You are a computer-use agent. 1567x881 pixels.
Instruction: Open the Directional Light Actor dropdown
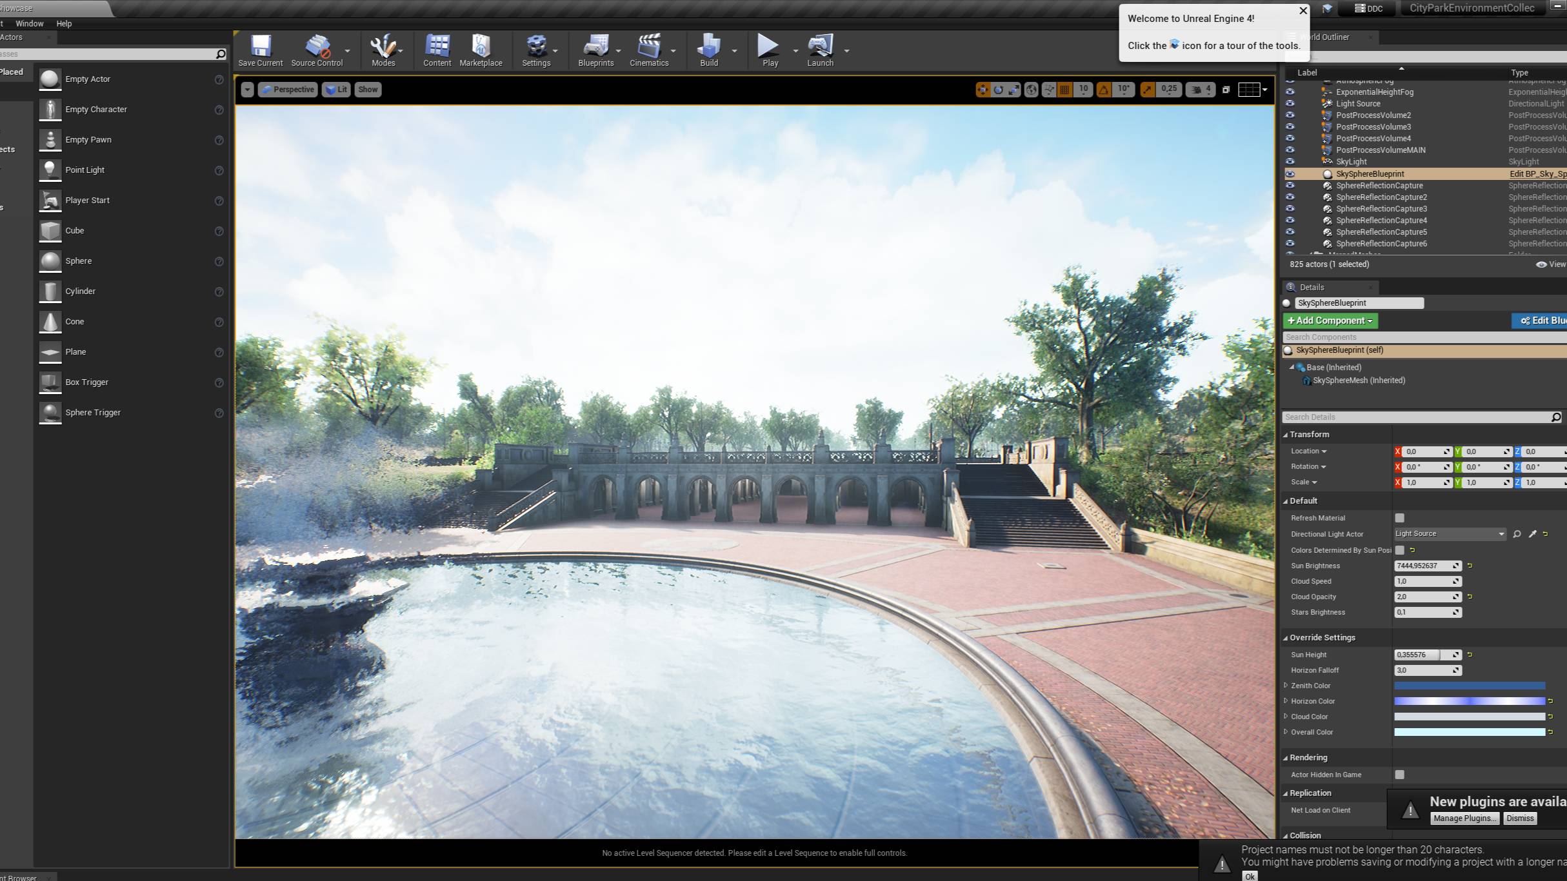click(x=1449, y=534)
